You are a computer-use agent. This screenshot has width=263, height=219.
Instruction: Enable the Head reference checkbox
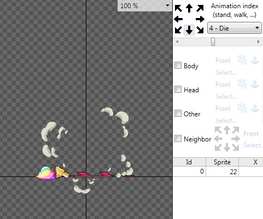pos(178,89)
